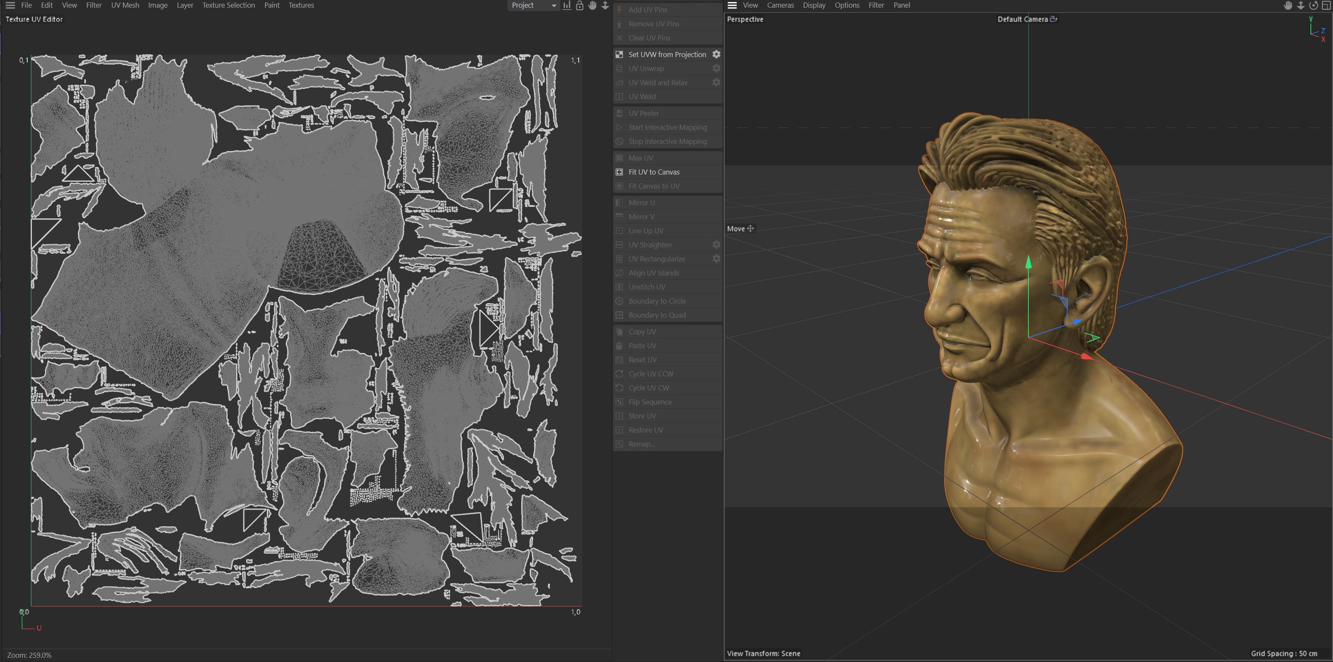Click the Default Camera link icon
The height and width of the screenshot is (662, 1333).
click(1053, 19)
